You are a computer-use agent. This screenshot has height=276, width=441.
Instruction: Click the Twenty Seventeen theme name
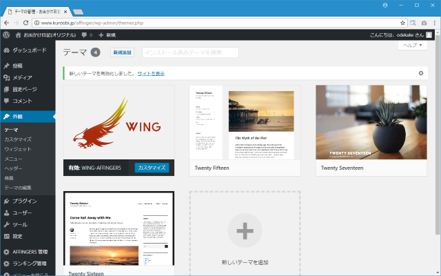tap(342, 168)
